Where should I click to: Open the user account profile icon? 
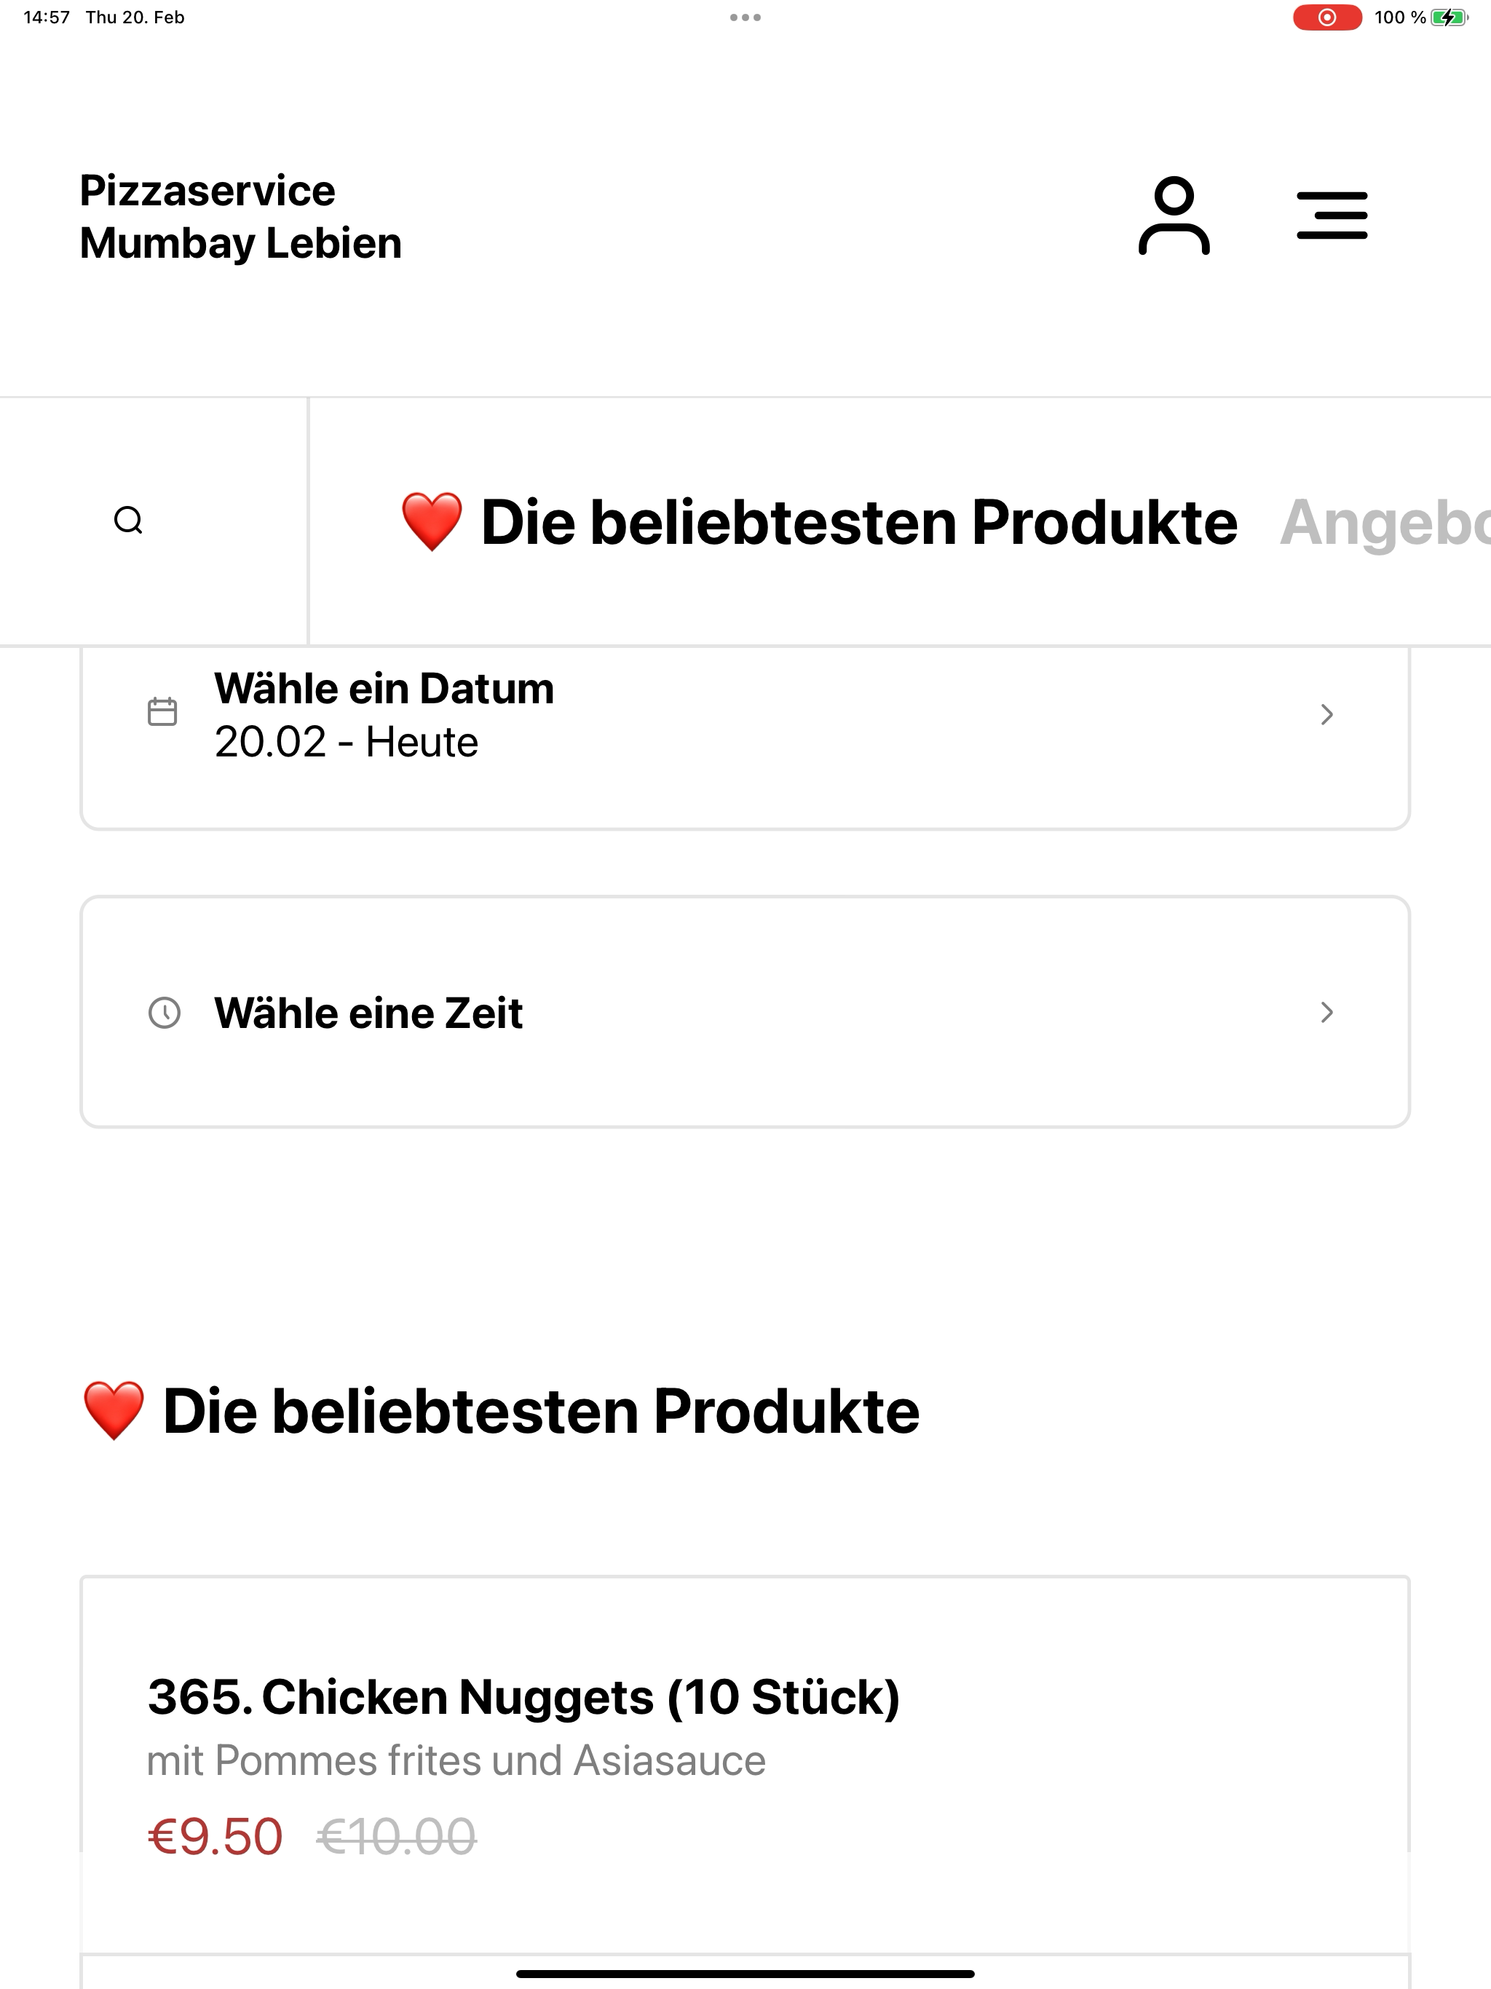[1174, 215]
